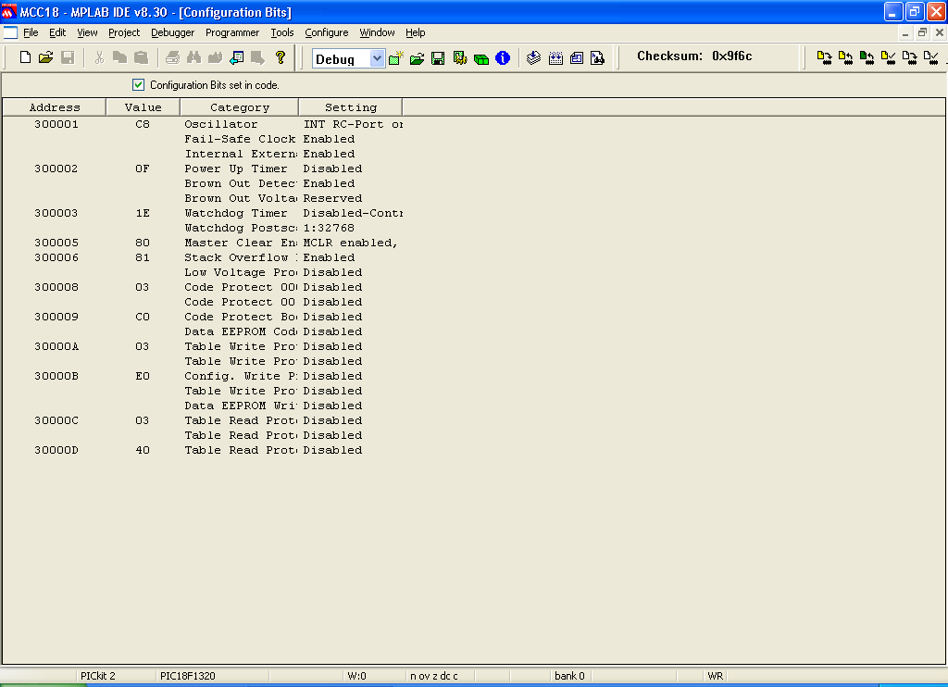Open the Window menu

(377, 32)
